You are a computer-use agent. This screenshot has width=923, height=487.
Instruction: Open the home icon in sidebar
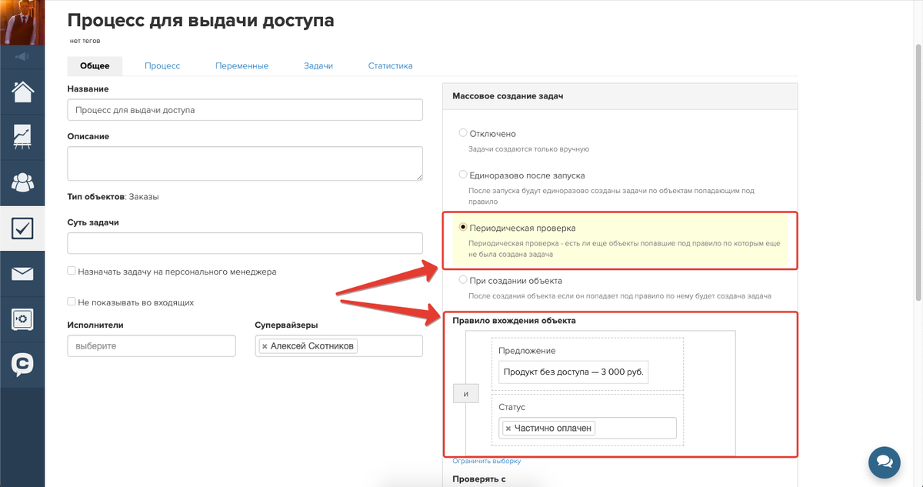[22, 92]
